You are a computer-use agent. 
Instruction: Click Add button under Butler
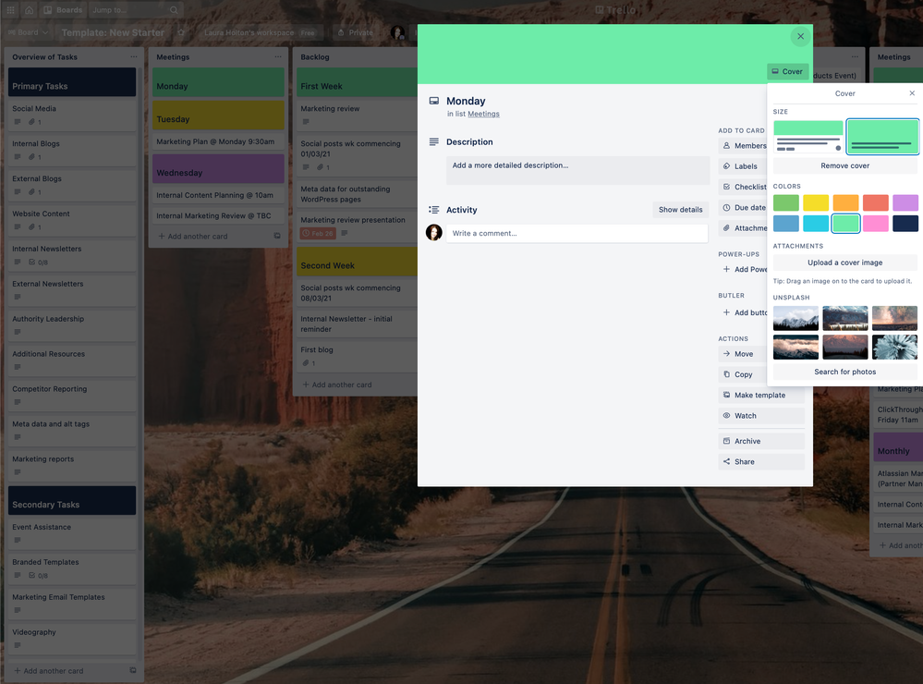(x=743, y=312)
